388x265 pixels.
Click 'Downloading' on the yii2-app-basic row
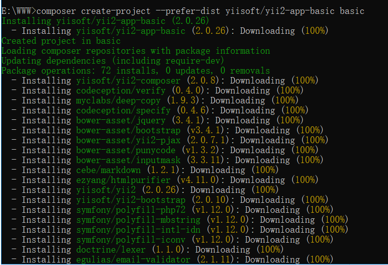pyautogui.click(x=268, y=31)
